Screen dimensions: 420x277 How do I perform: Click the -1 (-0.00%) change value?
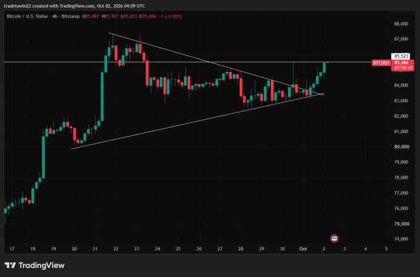point(170,16)
